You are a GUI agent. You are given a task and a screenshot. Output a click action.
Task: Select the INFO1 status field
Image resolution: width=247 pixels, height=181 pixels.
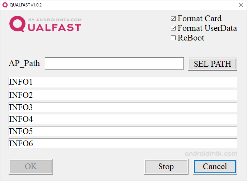(123, 82)
